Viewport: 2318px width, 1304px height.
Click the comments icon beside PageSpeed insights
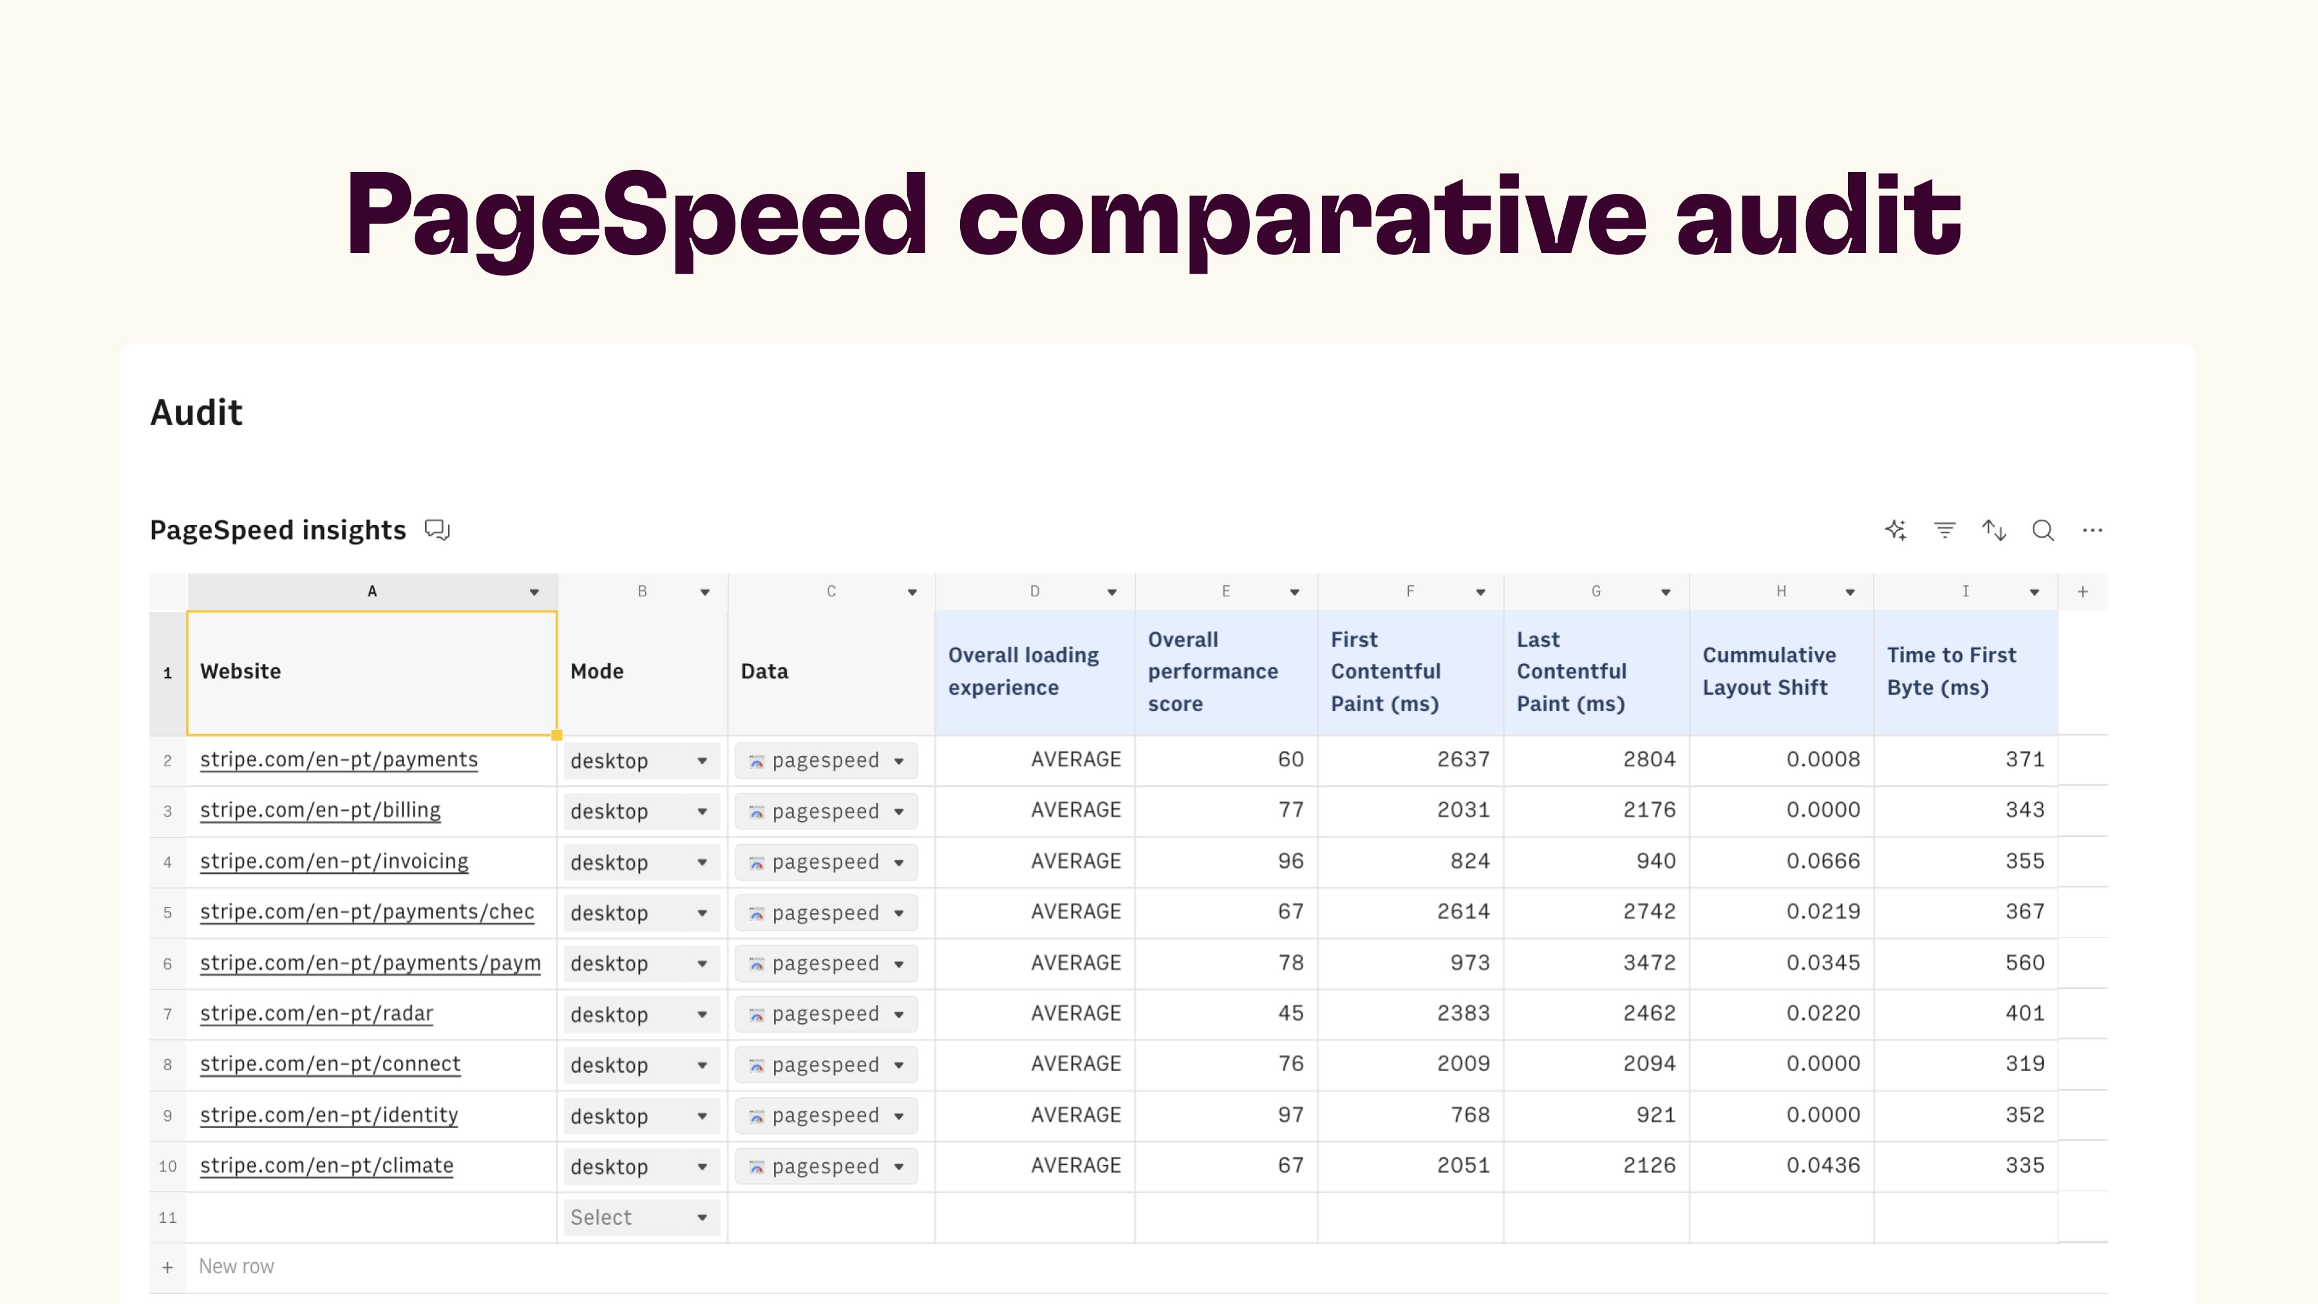(x=437, y=530)
